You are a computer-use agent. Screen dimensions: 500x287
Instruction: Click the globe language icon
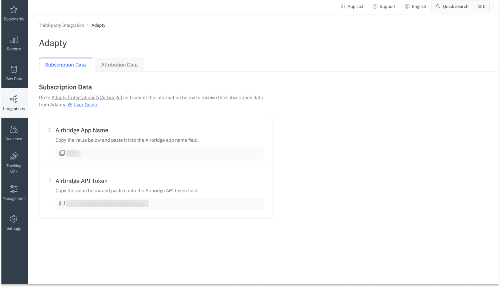coord(407,6)
